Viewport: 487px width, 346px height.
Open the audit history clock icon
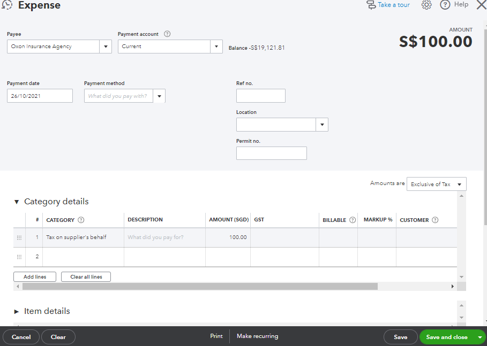[7, 5]
